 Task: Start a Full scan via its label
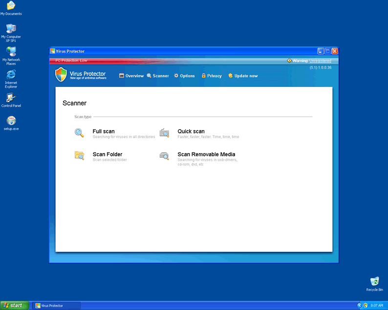tap(104, 131)
